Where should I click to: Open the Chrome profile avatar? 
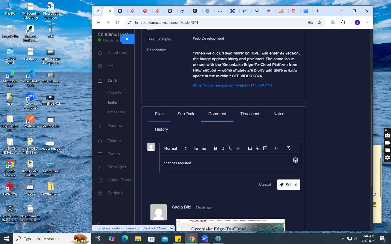357,23
